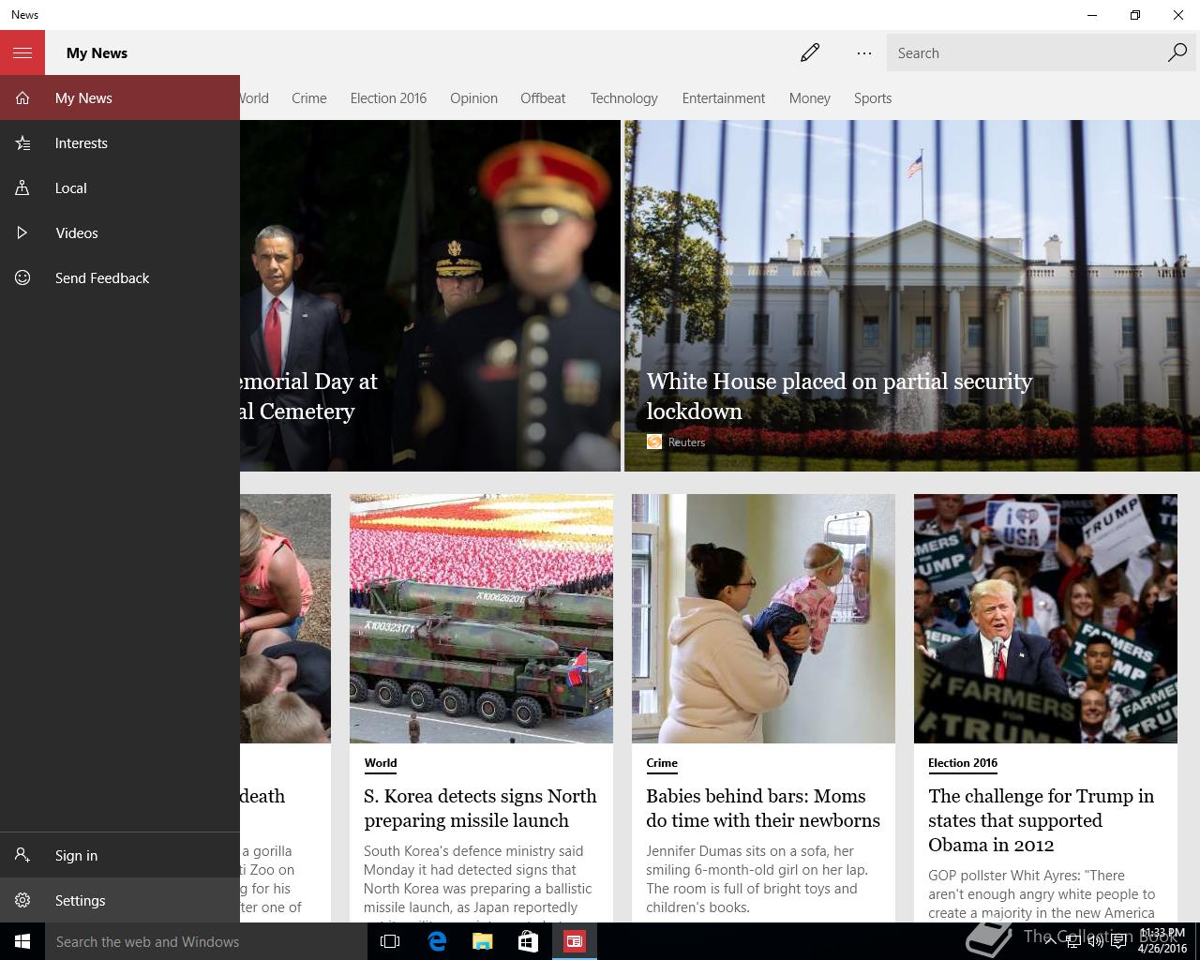Viewport: 1200px width, 960px height.
Task: Click the News app taskbar icon
Action: pos(575,941)
